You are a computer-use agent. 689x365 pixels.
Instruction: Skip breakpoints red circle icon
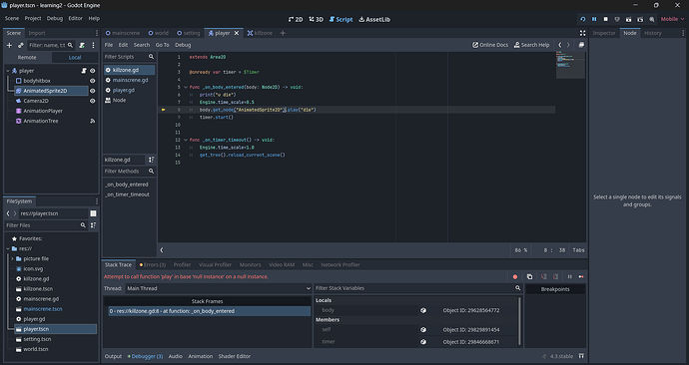coord(515,277)
